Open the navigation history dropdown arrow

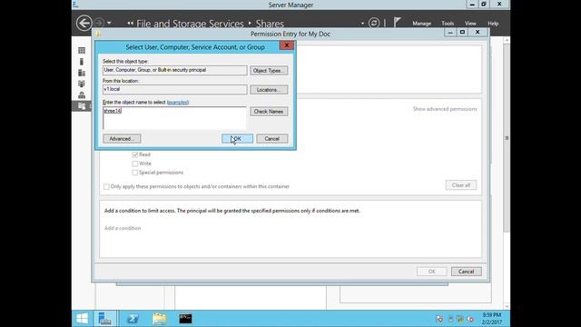tap(109, 23)
